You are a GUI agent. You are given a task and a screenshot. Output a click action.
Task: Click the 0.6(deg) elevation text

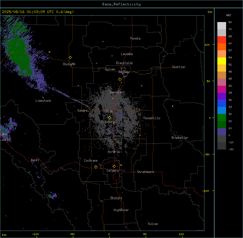click(x=65, y=12)
